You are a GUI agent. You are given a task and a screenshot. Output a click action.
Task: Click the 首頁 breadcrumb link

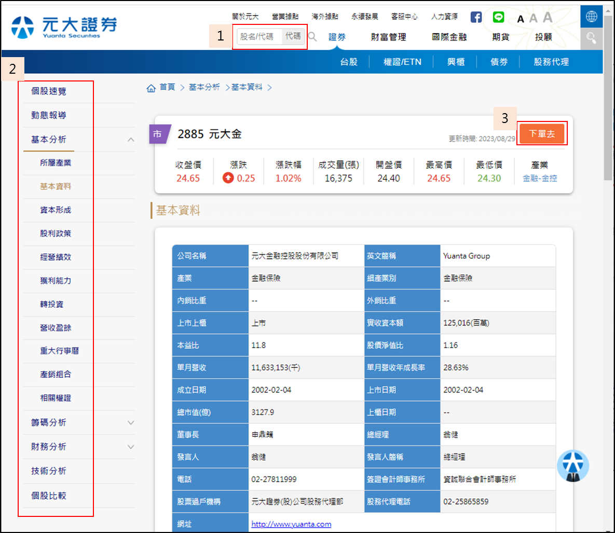coord(167,87)
